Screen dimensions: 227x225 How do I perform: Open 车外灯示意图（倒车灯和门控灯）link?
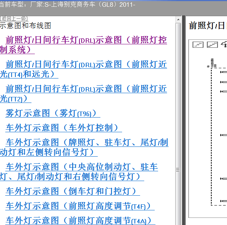coord(73,191)
